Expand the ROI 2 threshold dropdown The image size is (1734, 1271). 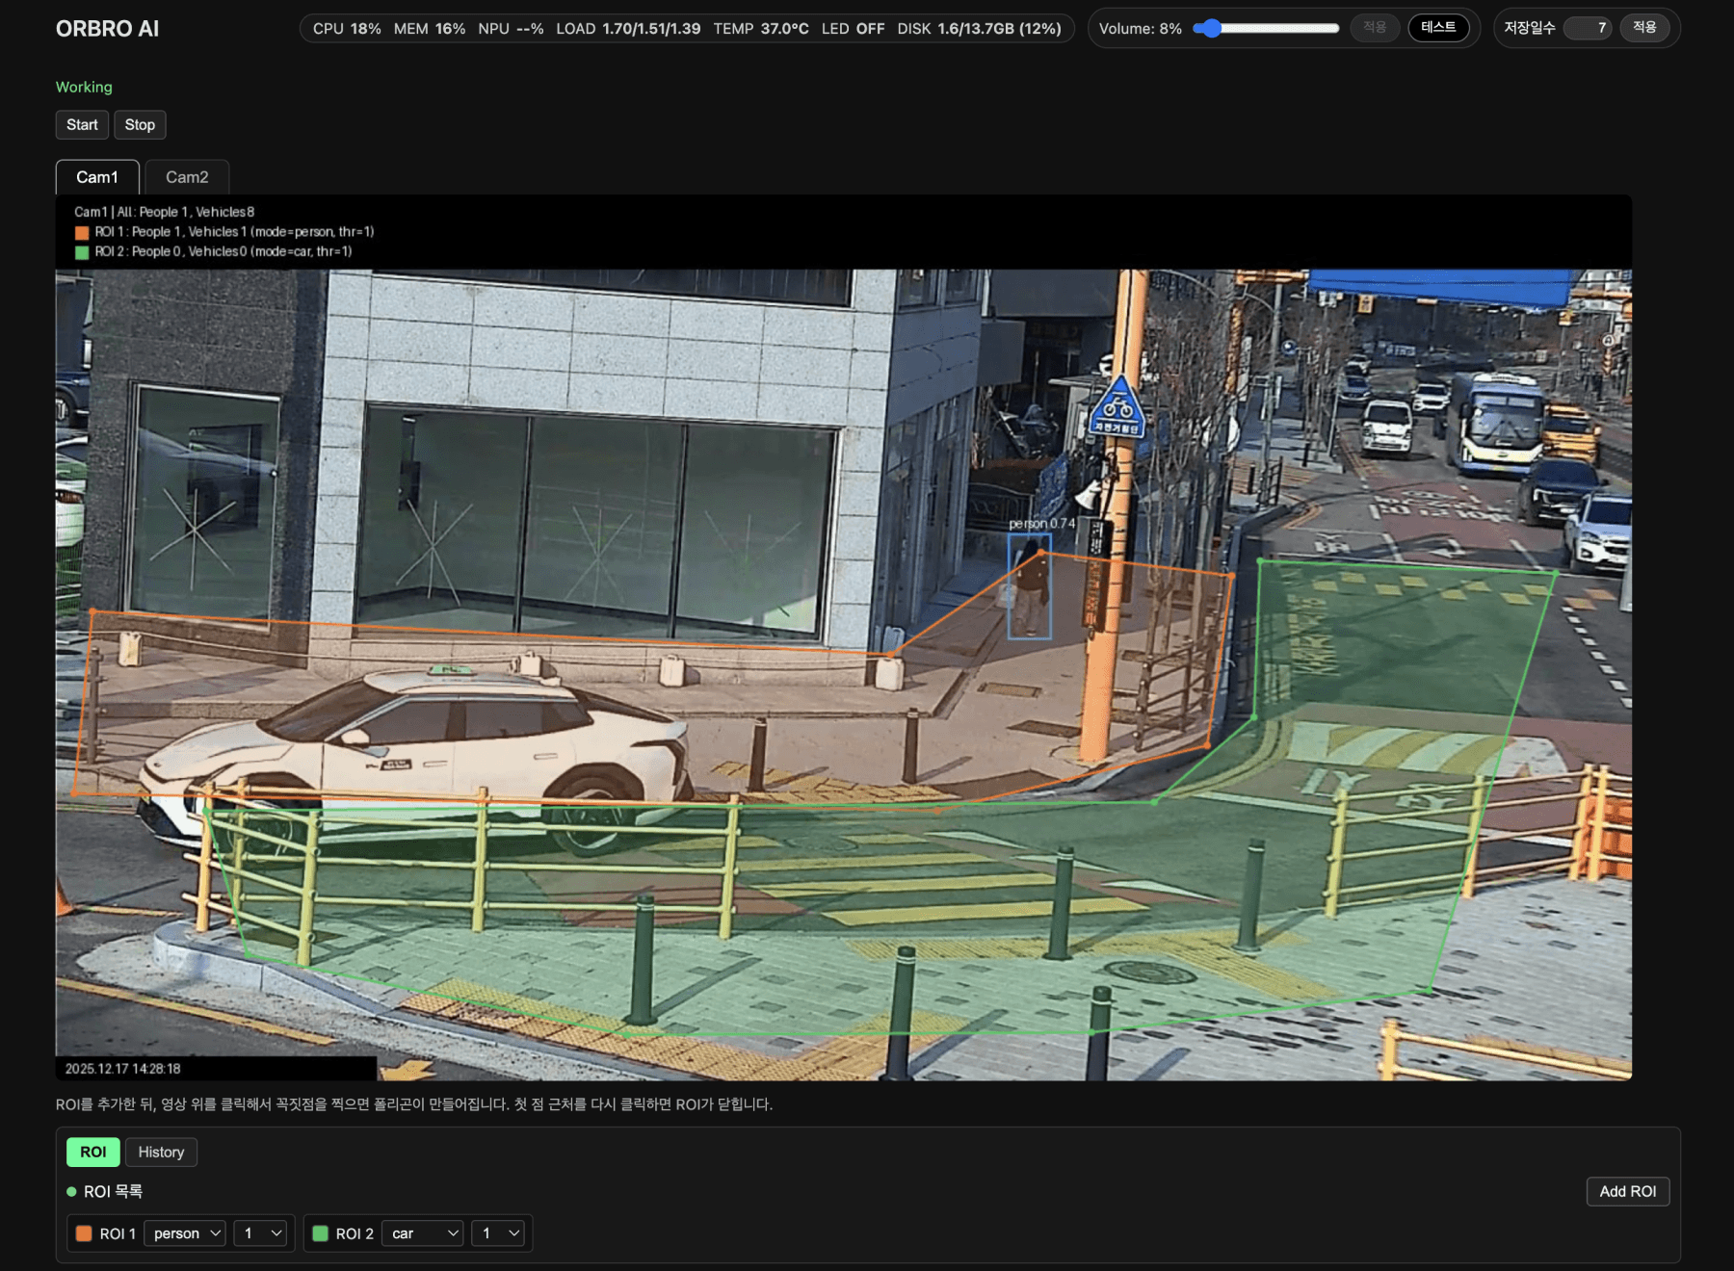498,1233
